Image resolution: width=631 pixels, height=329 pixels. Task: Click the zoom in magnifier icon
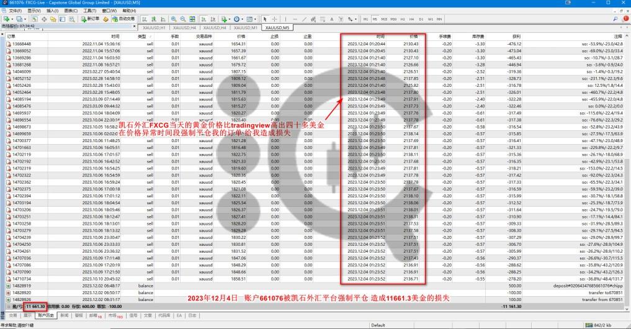[x=174, y=19]
